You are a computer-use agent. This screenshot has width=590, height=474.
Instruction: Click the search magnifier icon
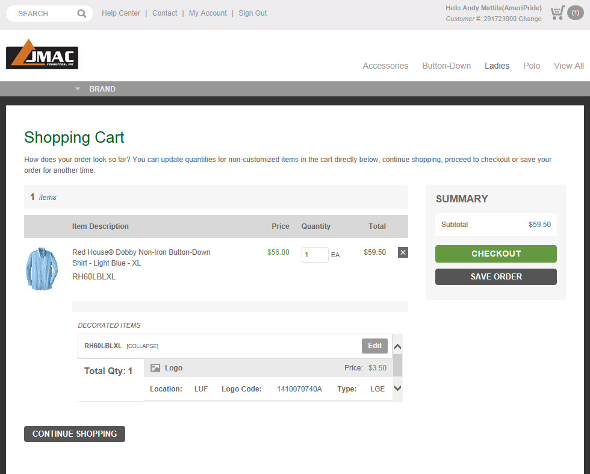coord(82,13)
